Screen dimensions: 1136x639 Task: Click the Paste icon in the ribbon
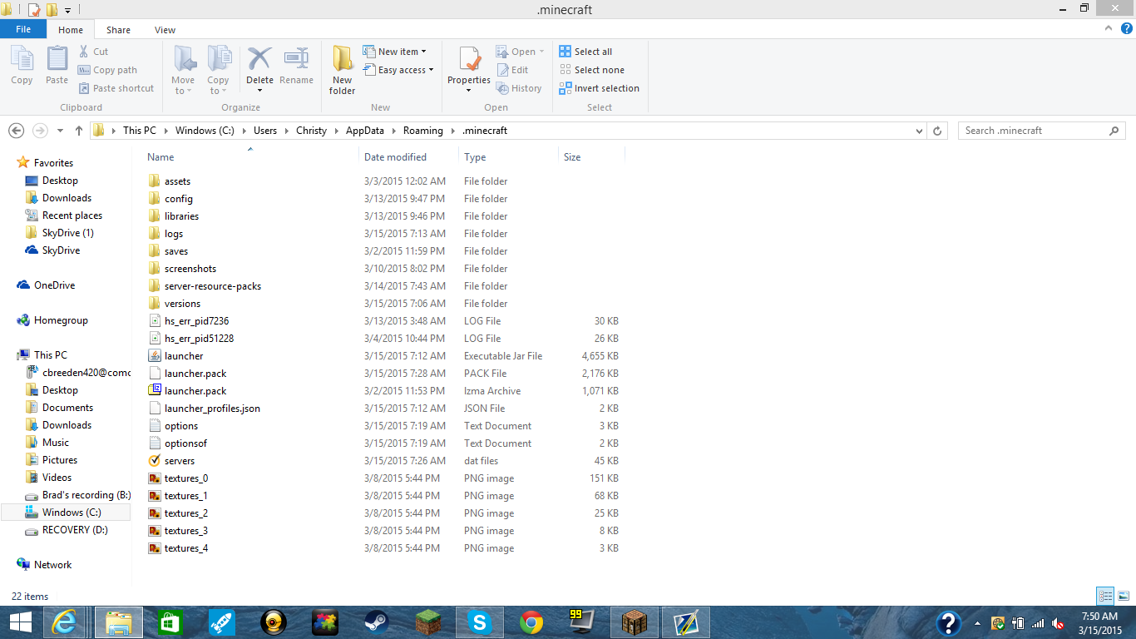pos(57,66)
